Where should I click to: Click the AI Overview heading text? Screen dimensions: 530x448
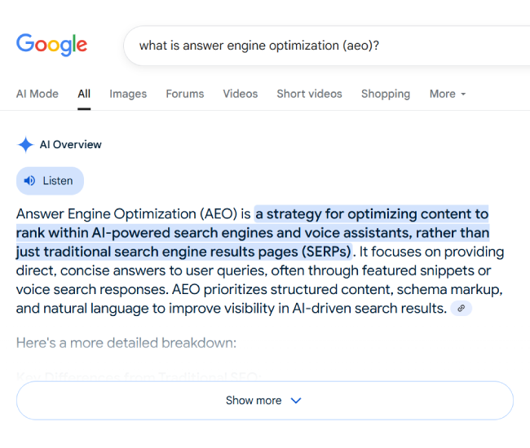(x=71, y=145)
